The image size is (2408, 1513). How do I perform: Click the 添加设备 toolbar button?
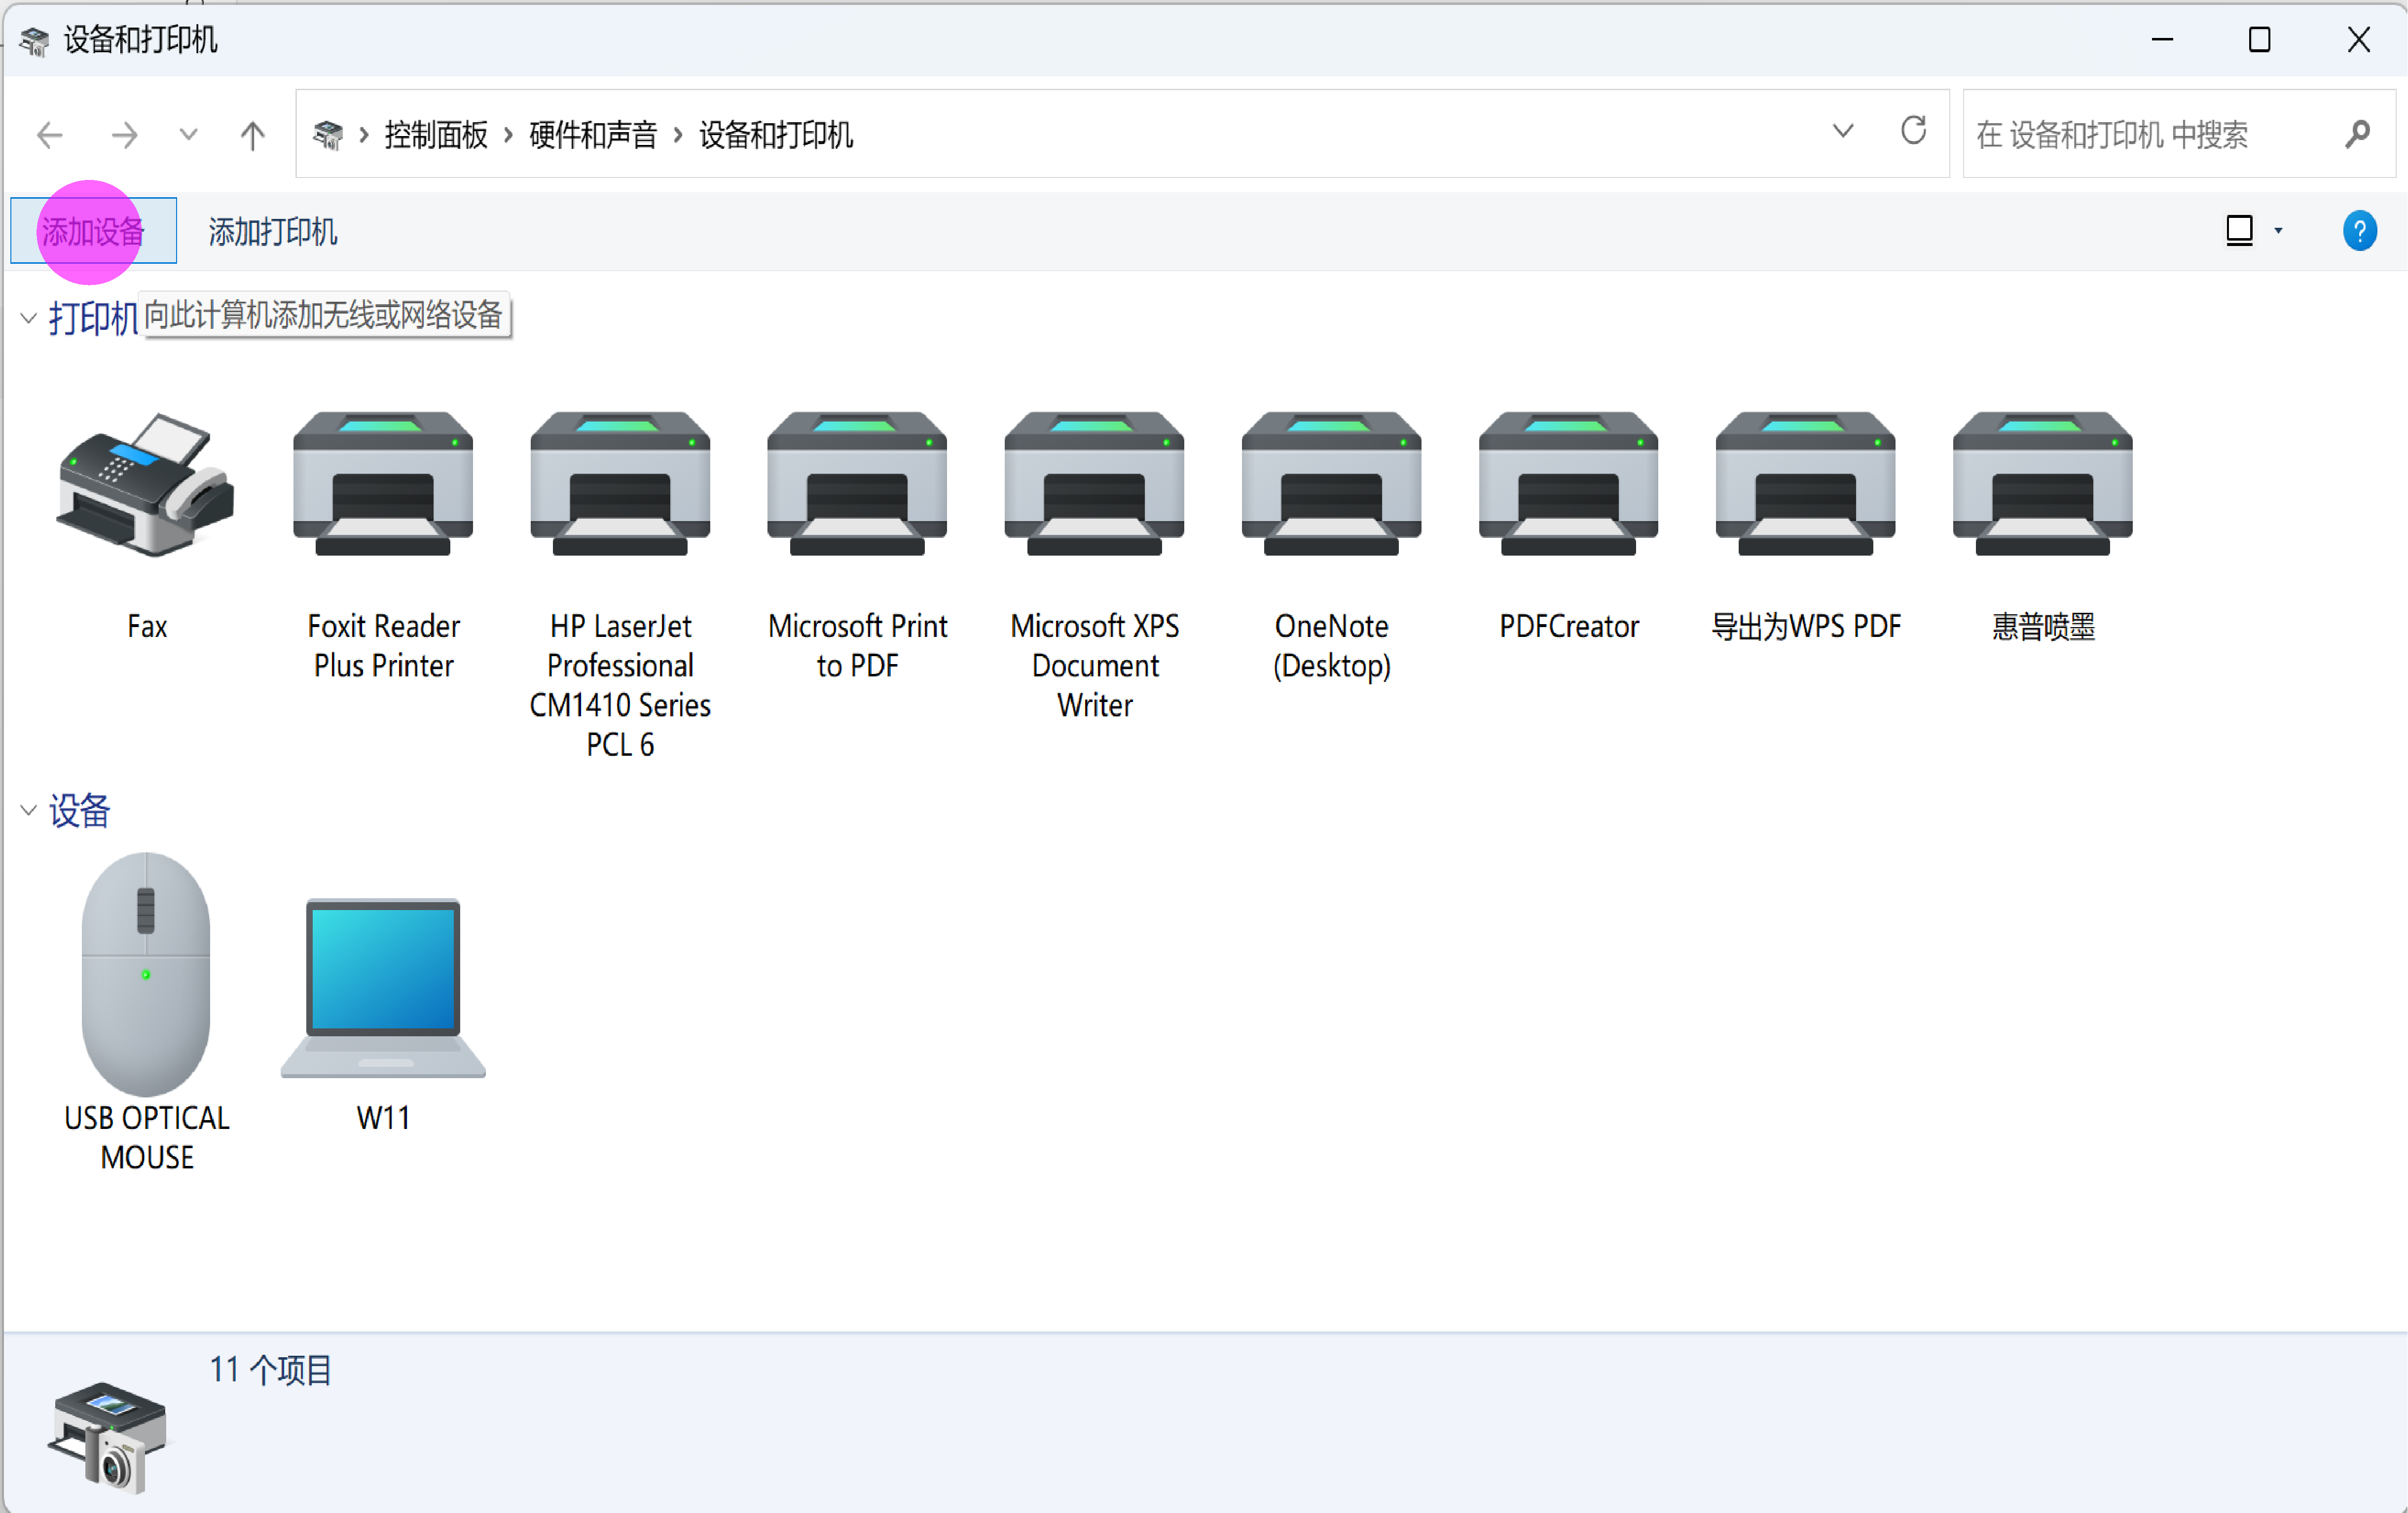(93, 232)
